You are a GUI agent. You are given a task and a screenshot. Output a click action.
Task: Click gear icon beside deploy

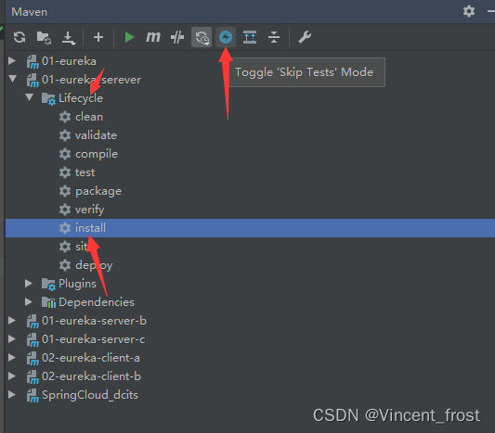(x=65, y=265)
